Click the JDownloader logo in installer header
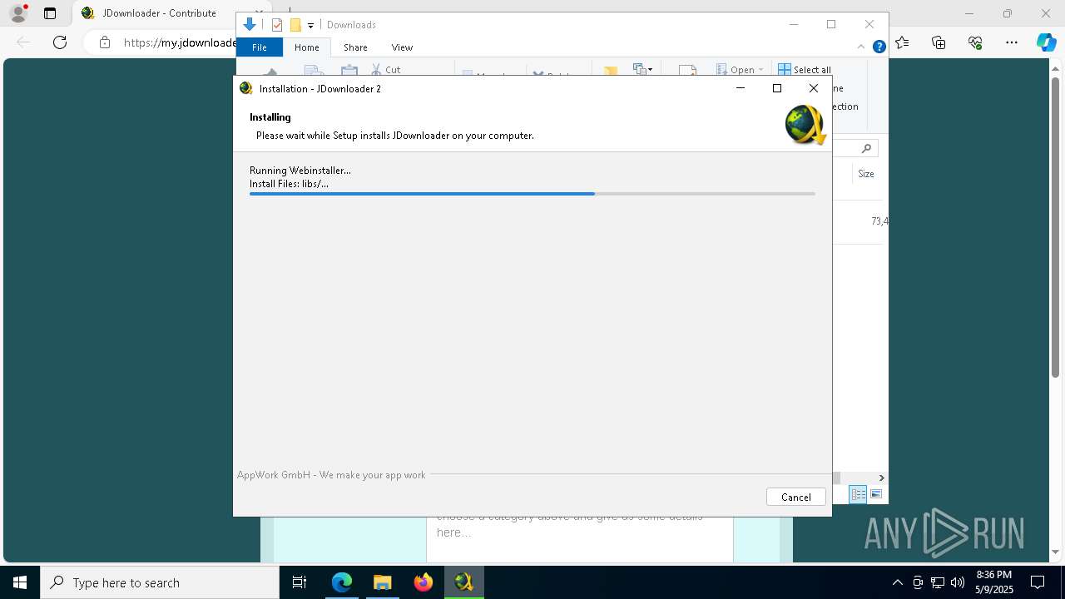Image resolution: width=1065 pixels, height=599 pixels. click(x=805, y=125)
